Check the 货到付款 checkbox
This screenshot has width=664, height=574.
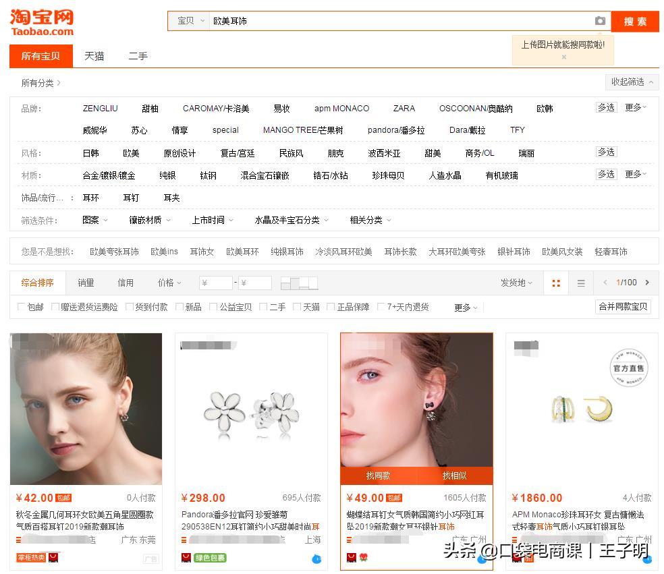click(x=130, y=306)
